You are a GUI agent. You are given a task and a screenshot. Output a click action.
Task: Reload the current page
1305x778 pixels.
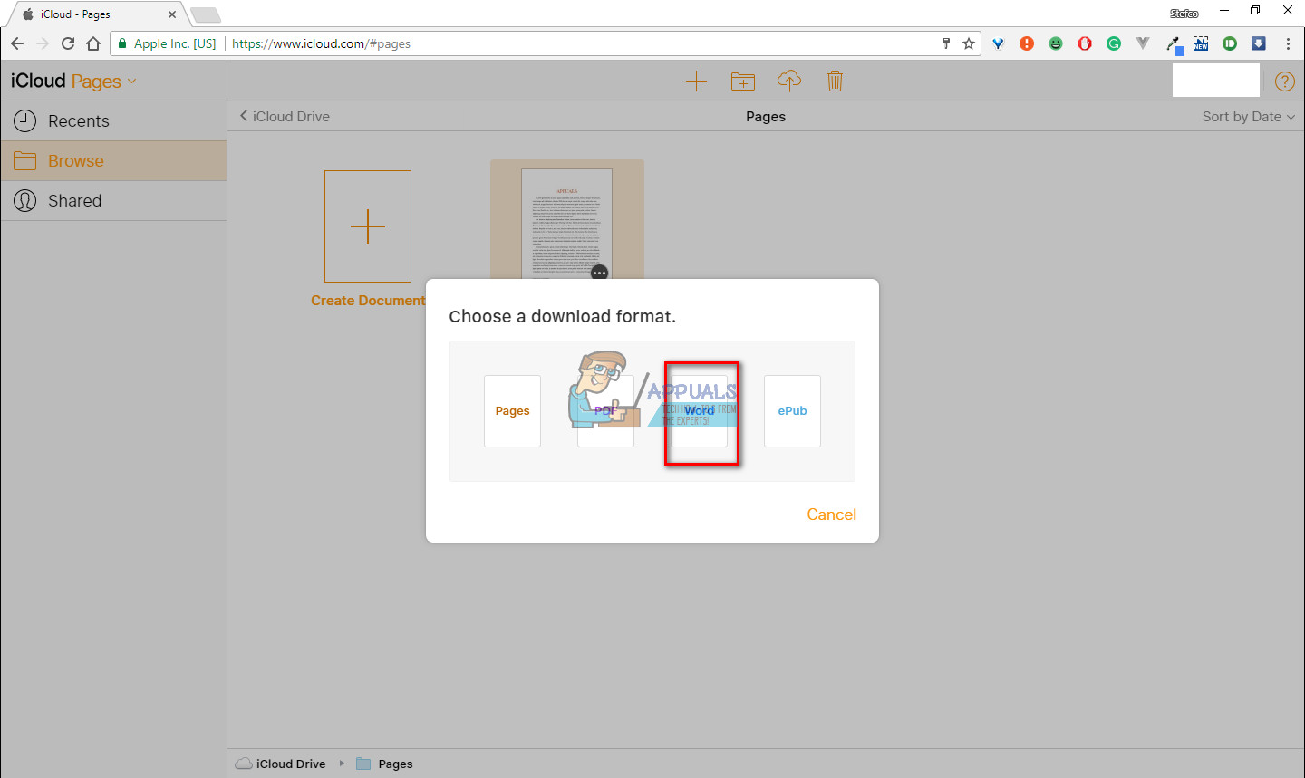click(x=68, y=43)
